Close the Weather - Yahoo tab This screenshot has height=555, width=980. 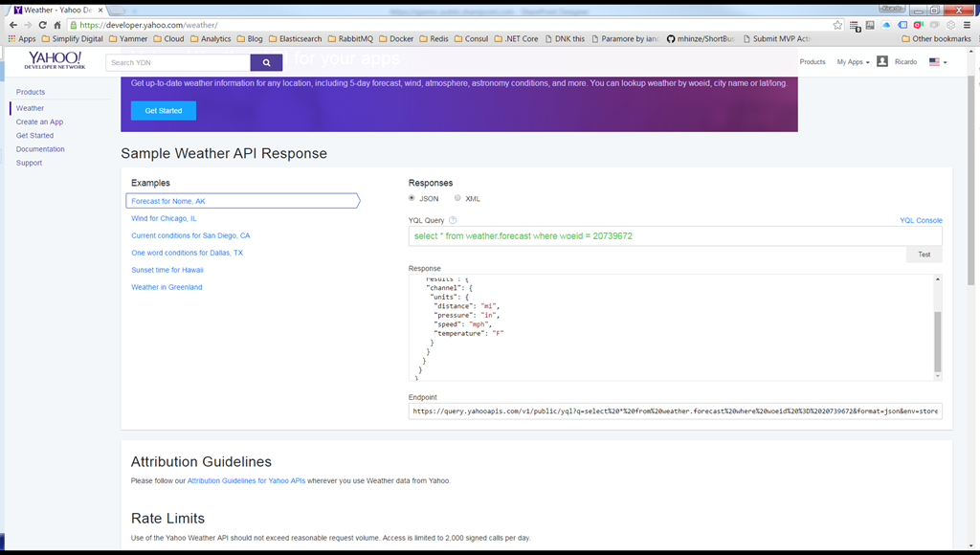tap(100, 10)
